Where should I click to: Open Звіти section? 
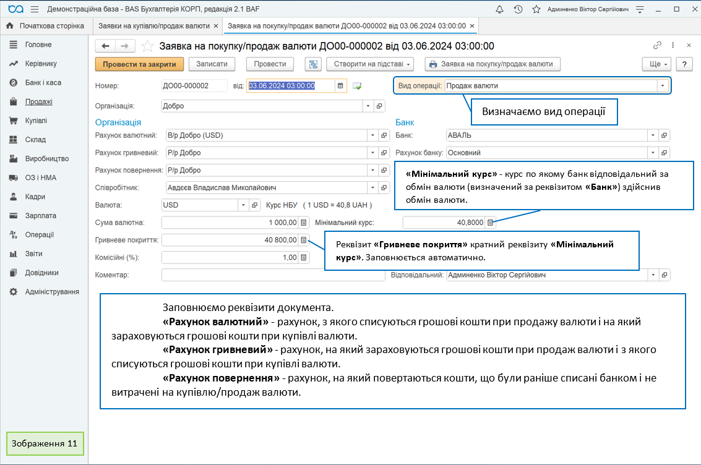33,254
